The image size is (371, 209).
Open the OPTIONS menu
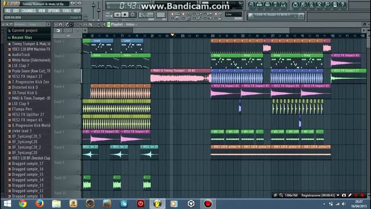54,10
